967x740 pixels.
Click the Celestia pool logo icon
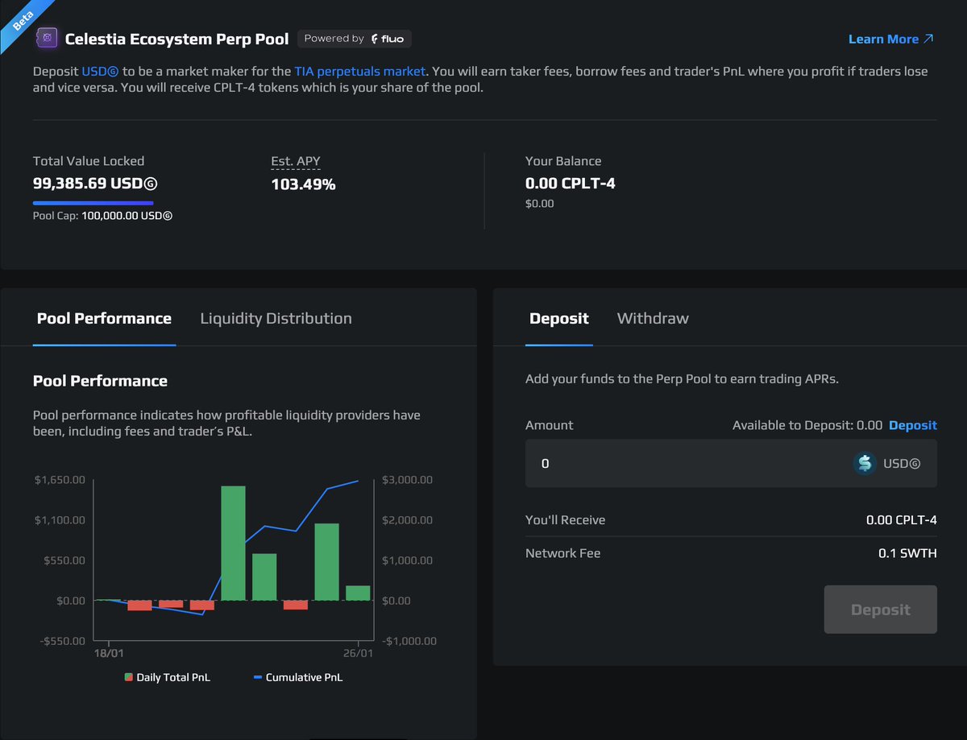point(46,39)
